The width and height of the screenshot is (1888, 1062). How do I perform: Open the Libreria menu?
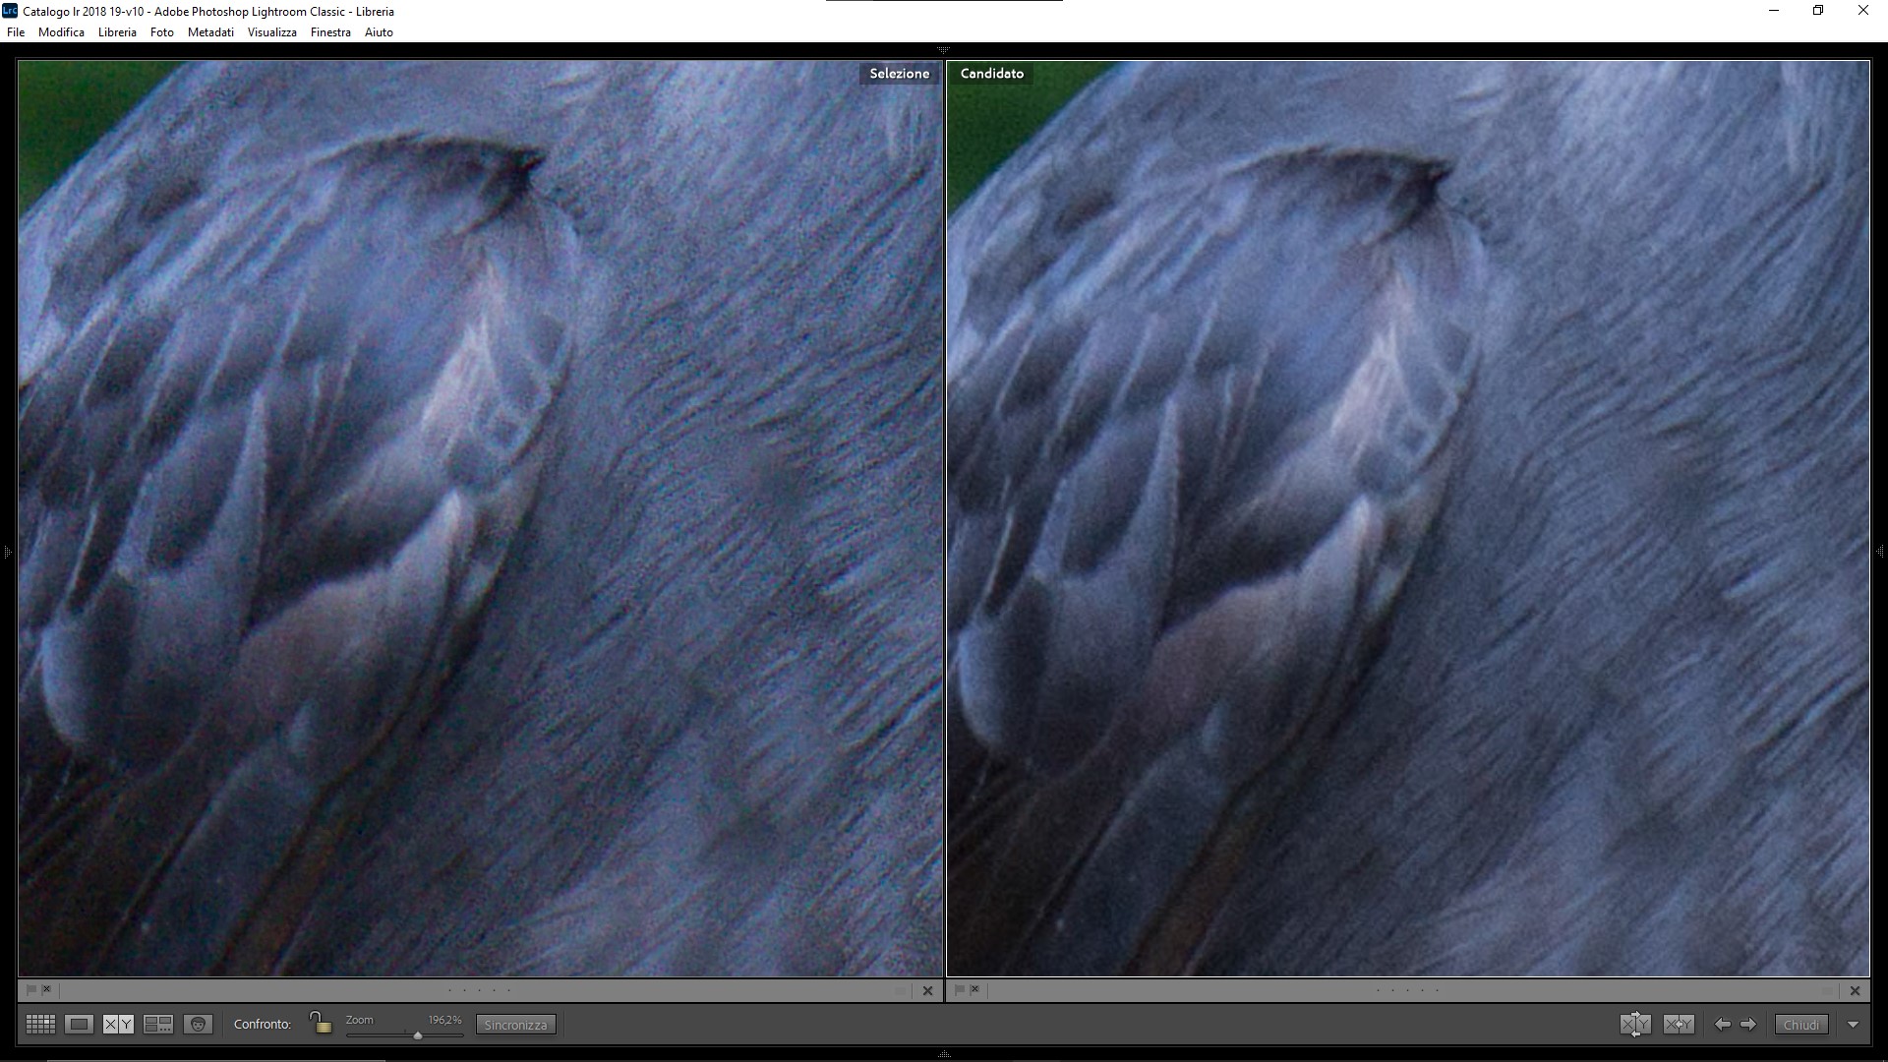(117, 32)
